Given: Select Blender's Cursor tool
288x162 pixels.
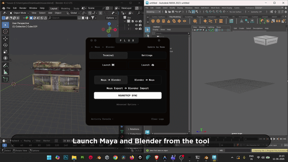Looking at the screenshot, I should coord(5,31).
